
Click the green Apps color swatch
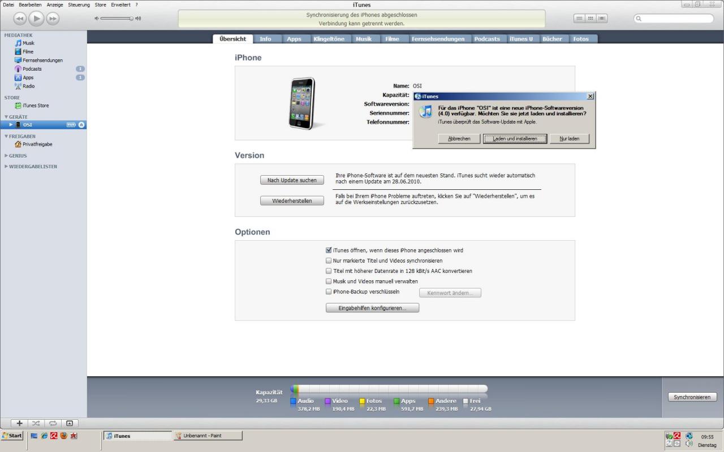pos(397,401)
